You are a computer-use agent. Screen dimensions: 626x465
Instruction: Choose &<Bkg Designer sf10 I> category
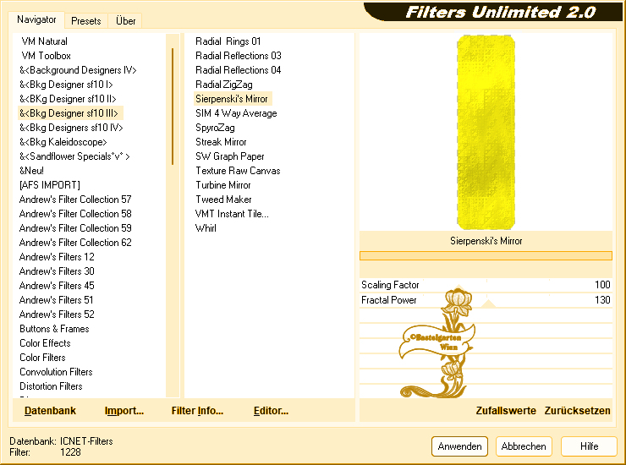tap(66, 85)
